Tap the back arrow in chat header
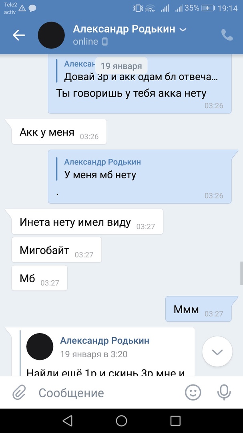The height and width of the screenshot is (433, 243). (x=19, y=35)
